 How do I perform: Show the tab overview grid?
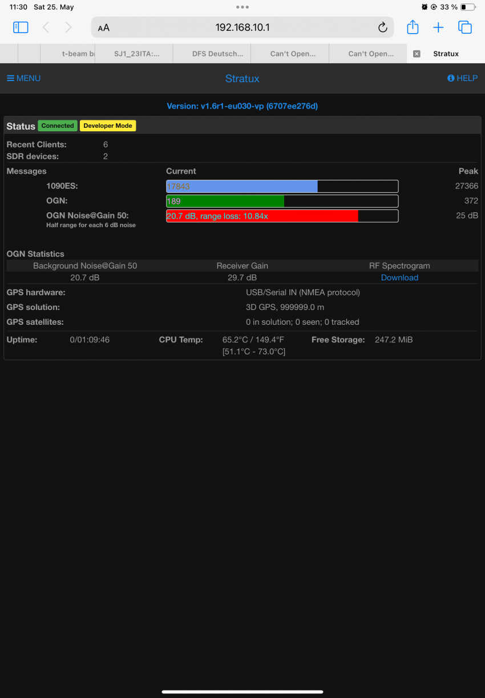[x=465, y=27]
